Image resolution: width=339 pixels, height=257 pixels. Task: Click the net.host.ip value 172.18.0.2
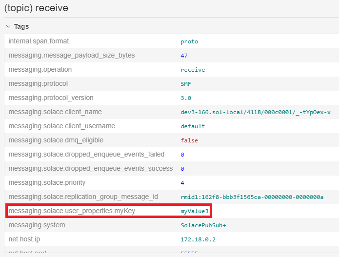click(x=198, y=240)
